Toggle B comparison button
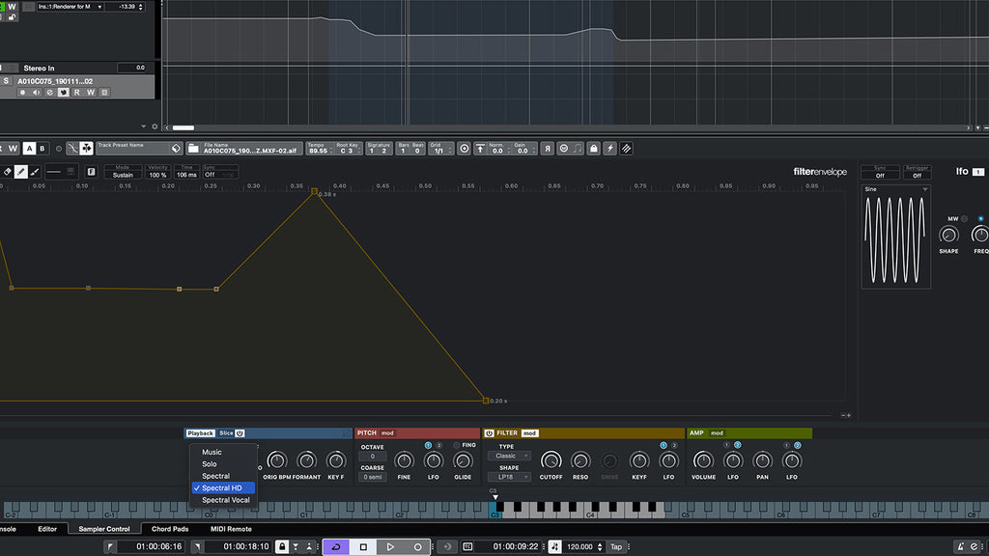Image resolution: width=989 pixels, height=556 pixels. point(42,149)
